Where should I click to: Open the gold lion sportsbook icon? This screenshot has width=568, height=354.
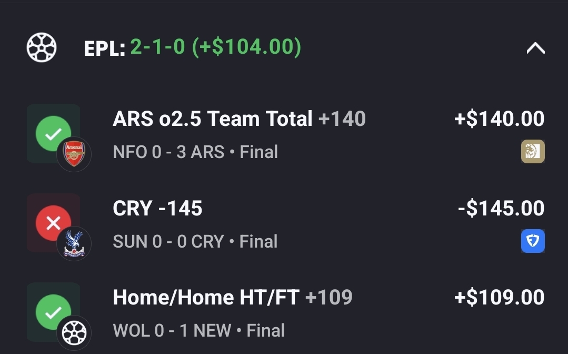click(x=533, y=152)
